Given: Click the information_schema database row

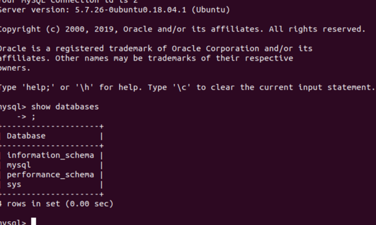Looking at the screenshot, I should pos(50,155).
